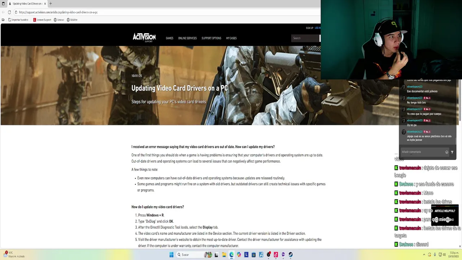
Task: Open the MY CASES menu item
Action: (x=231, y=38)
